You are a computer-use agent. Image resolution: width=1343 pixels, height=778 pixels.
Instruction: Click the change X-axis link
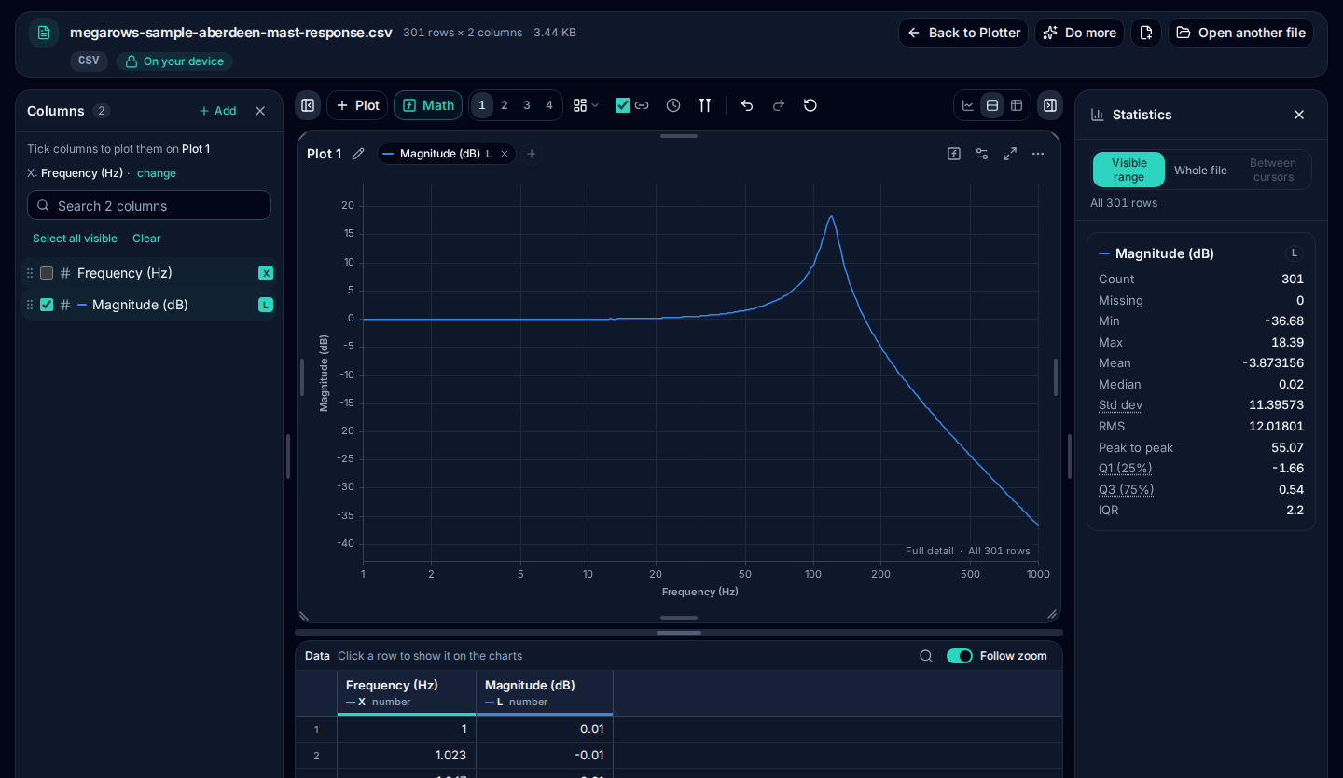click(x=157, y=173)
